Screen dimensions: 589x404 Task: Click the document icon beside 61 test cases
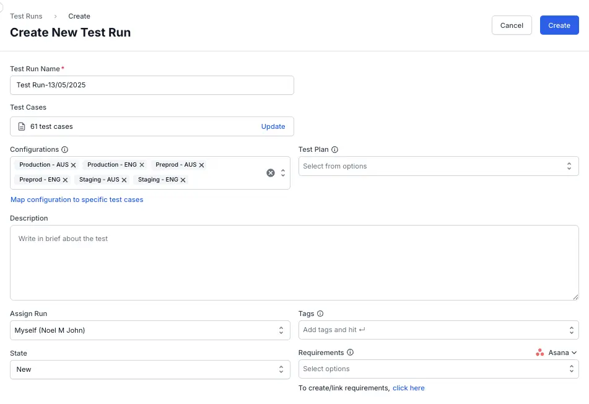pos(20,126)
